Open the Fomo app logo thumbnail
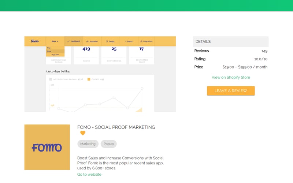Image resolution: width=293 pixels, height=183 pixels. click(47, 147)
